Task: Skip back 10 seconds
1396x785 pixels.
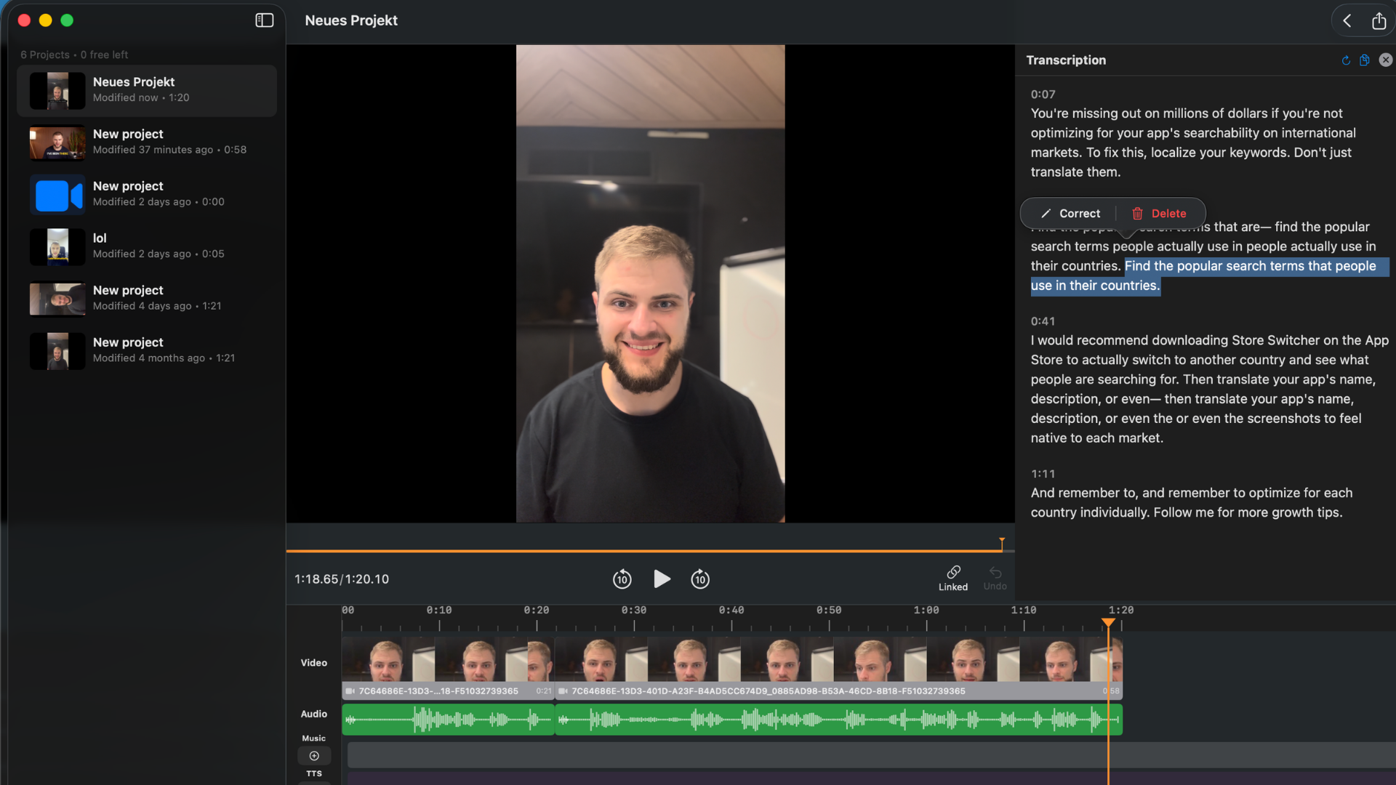Action: 622,579
